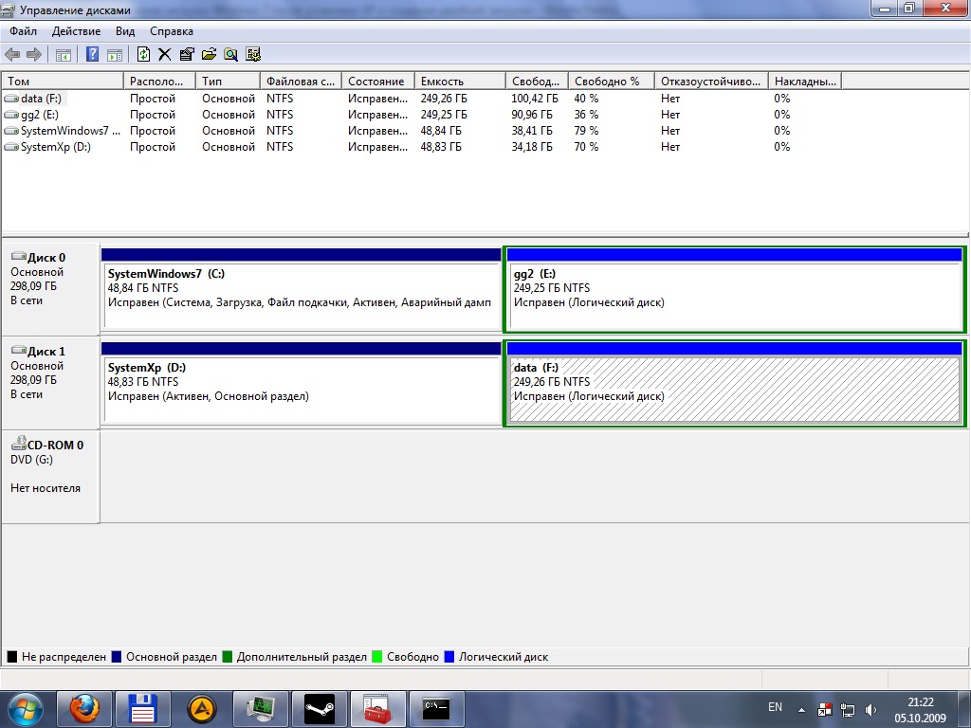The width and height of the screenshot is (971, 728).
Task: Open the Properties toolbar icon
Action: point(187,54)
